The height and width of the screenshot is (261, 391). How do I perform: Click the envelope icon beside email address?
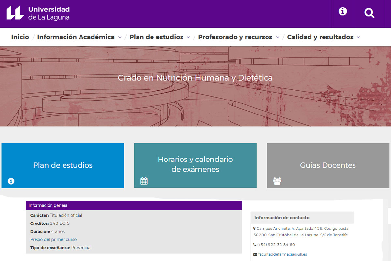click(x=255, y=254)
